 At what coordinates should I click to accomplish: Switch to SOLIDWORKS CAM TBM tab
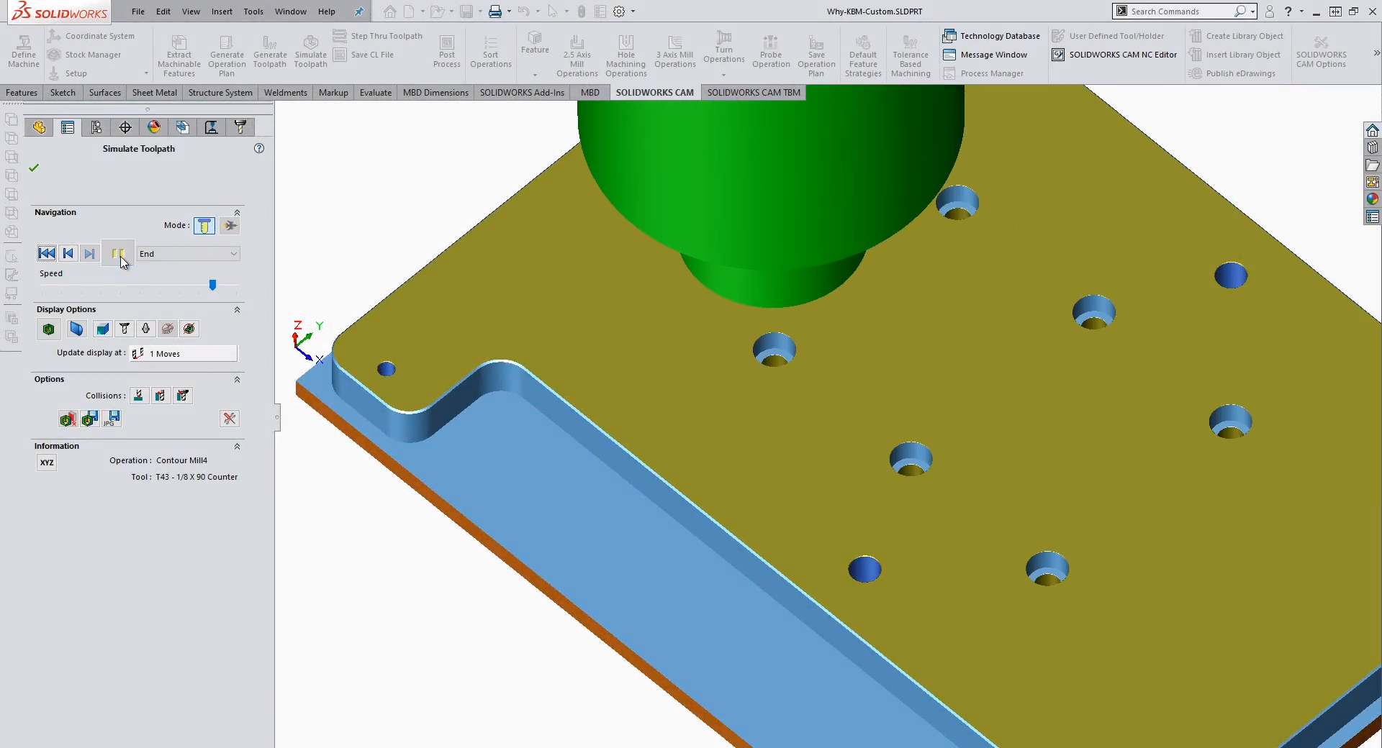pos(754,93)
